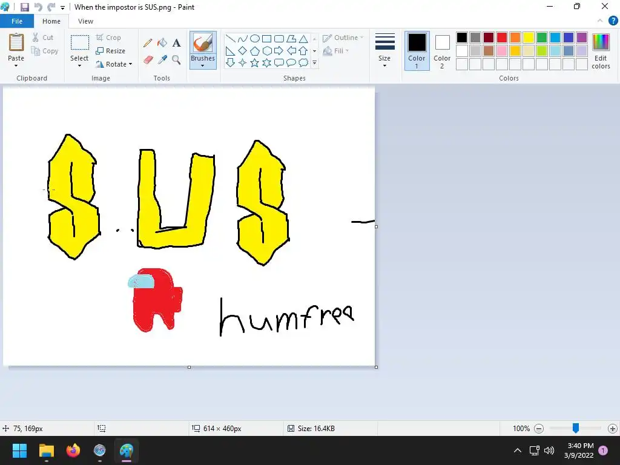The width and height of the screenshot is (620, 465).
Task: Select the Eraser tool
Action: point(148,60)
